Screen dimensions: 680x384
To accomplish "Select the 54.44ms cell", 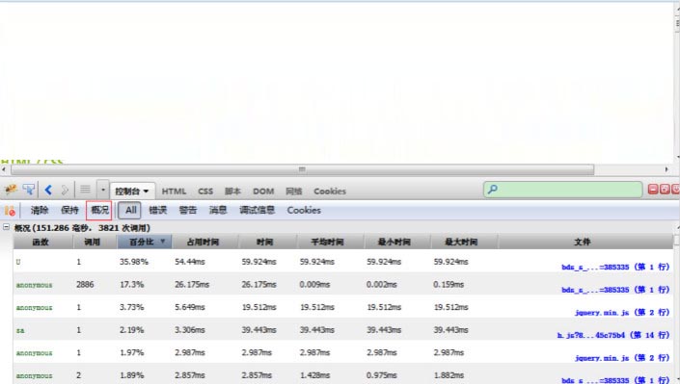I will (189, 262).
